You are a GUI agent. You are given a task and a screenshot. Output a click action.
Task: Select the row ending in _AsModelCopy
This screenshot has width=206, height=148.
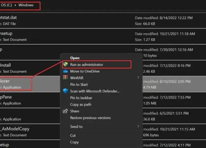pos(30,132)
